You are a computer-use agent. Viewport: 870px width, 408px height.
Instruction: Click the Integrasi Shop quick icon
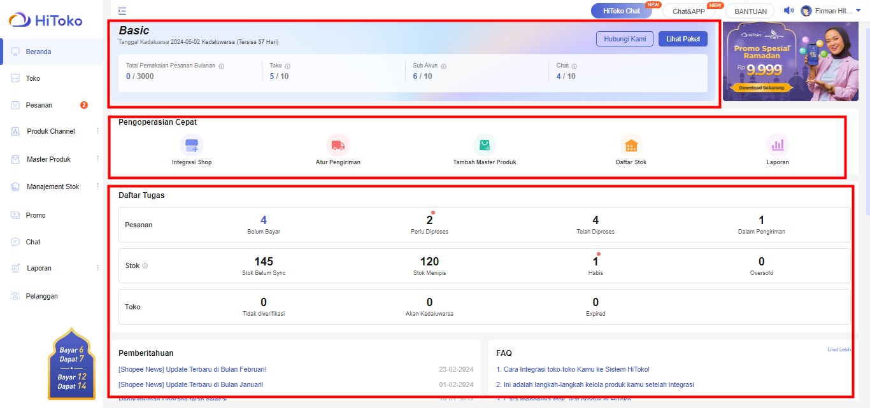(x=192, y=145)
